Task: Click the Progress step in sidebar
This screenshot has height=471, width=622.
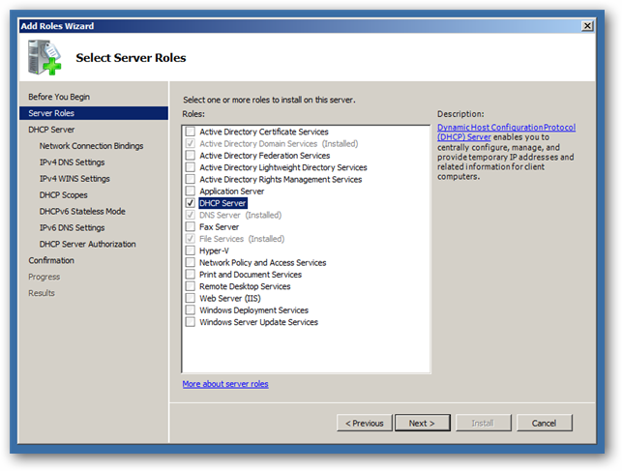Action: (x=44, y=277)
